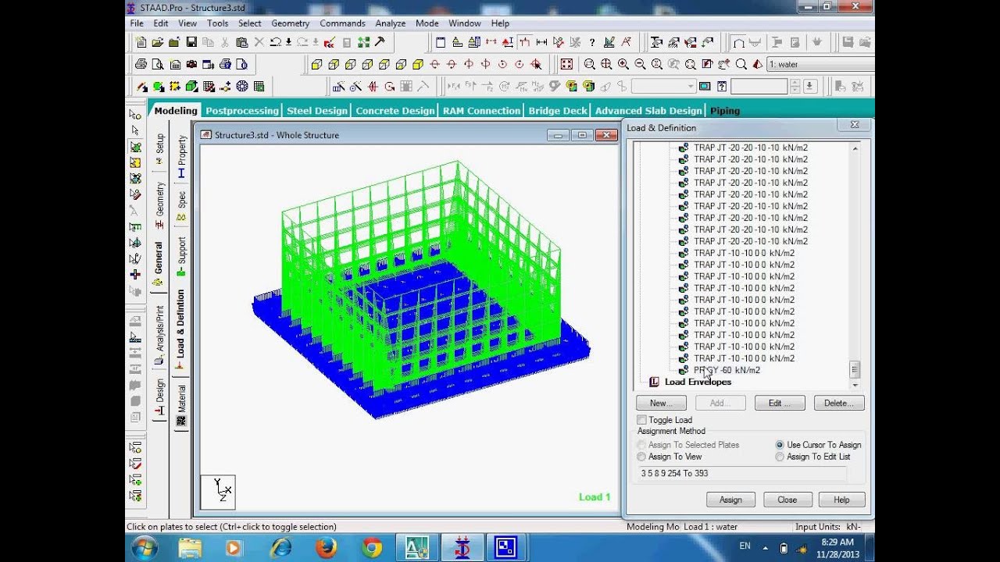Switch to the Steel Design tab
Screen dimensions: 1000x562
point(316,111)
